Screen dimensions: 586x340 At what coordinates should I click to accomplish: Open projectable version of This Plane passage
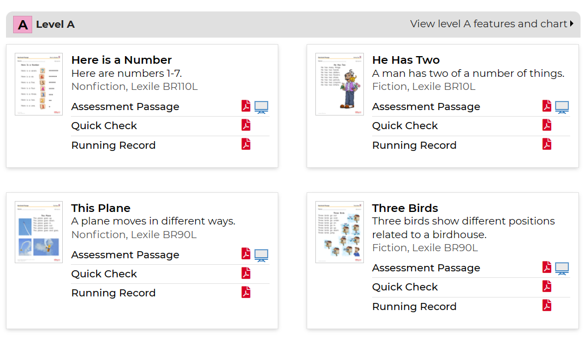click(x=261, y=256)
